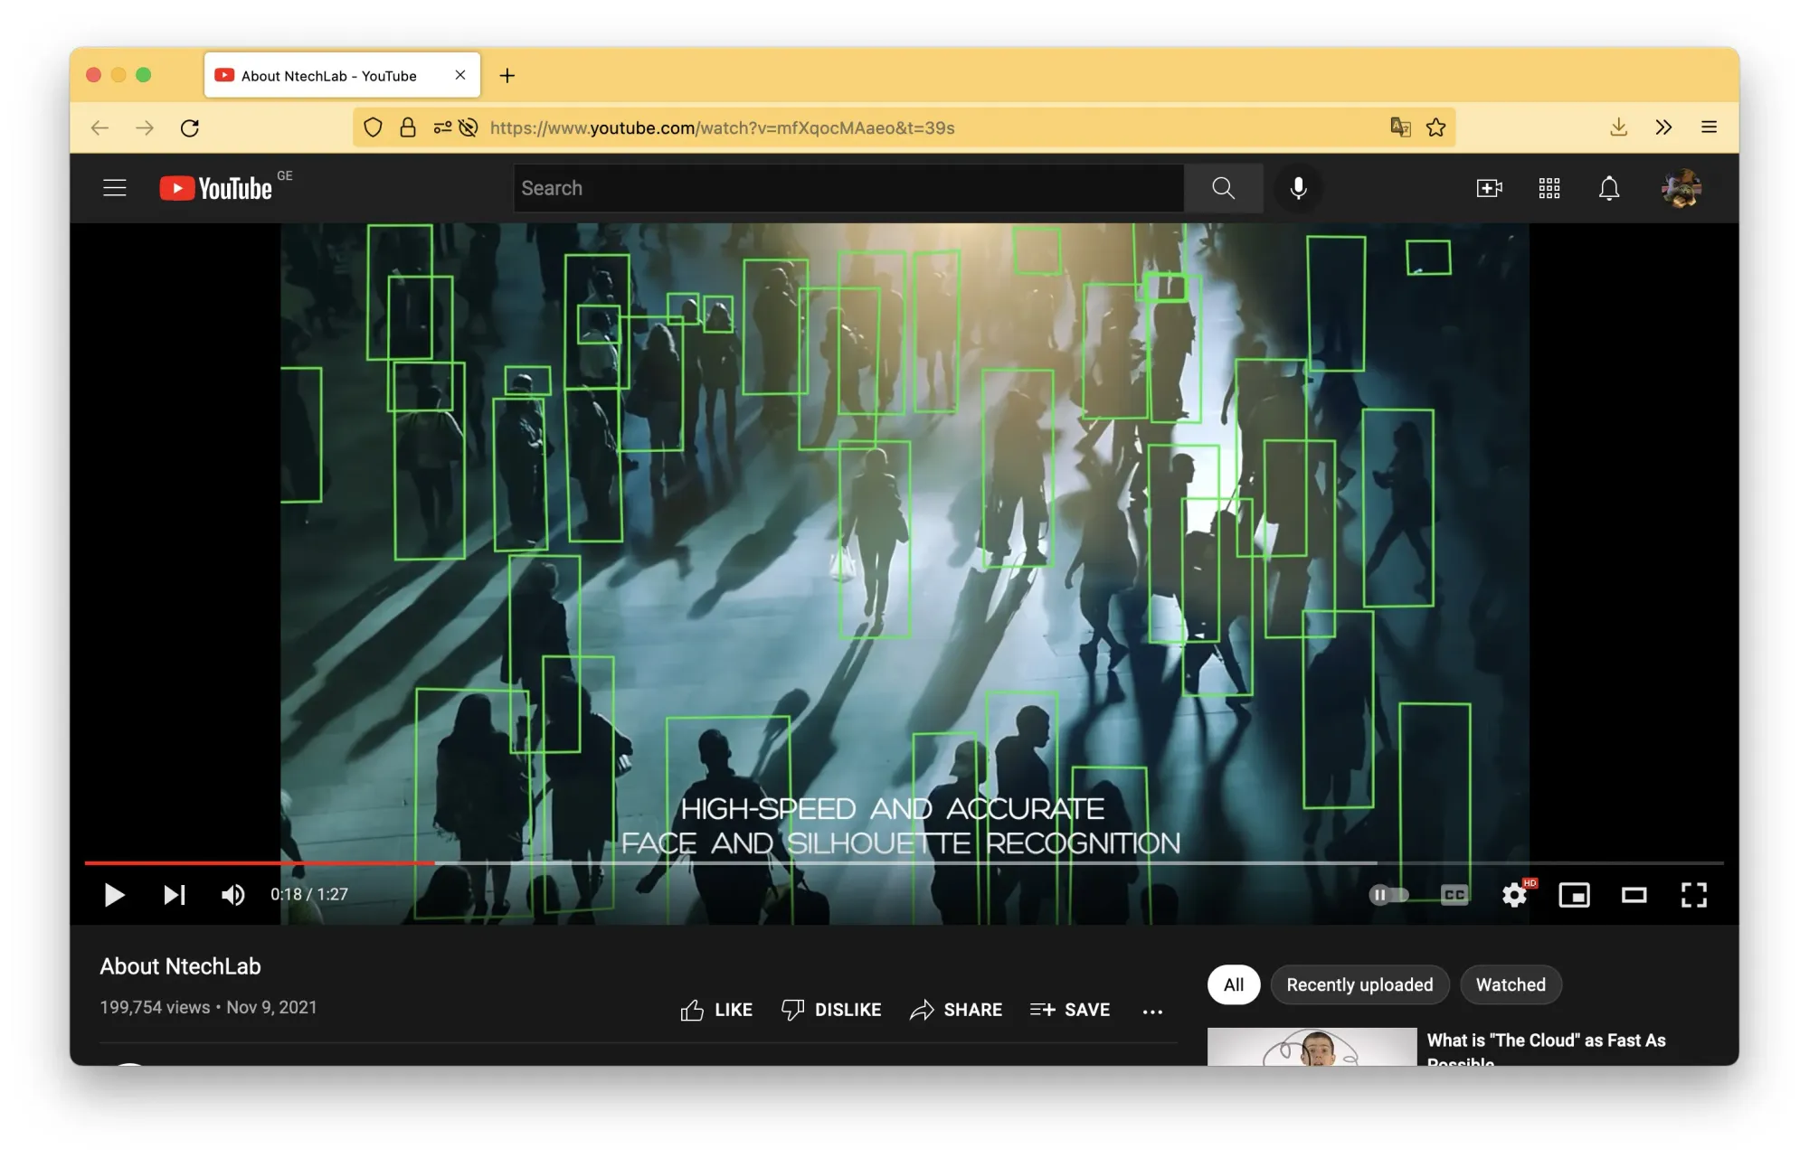Close the About NtechLab tab
1809x1158 pixels.
[x=460, y=75]
